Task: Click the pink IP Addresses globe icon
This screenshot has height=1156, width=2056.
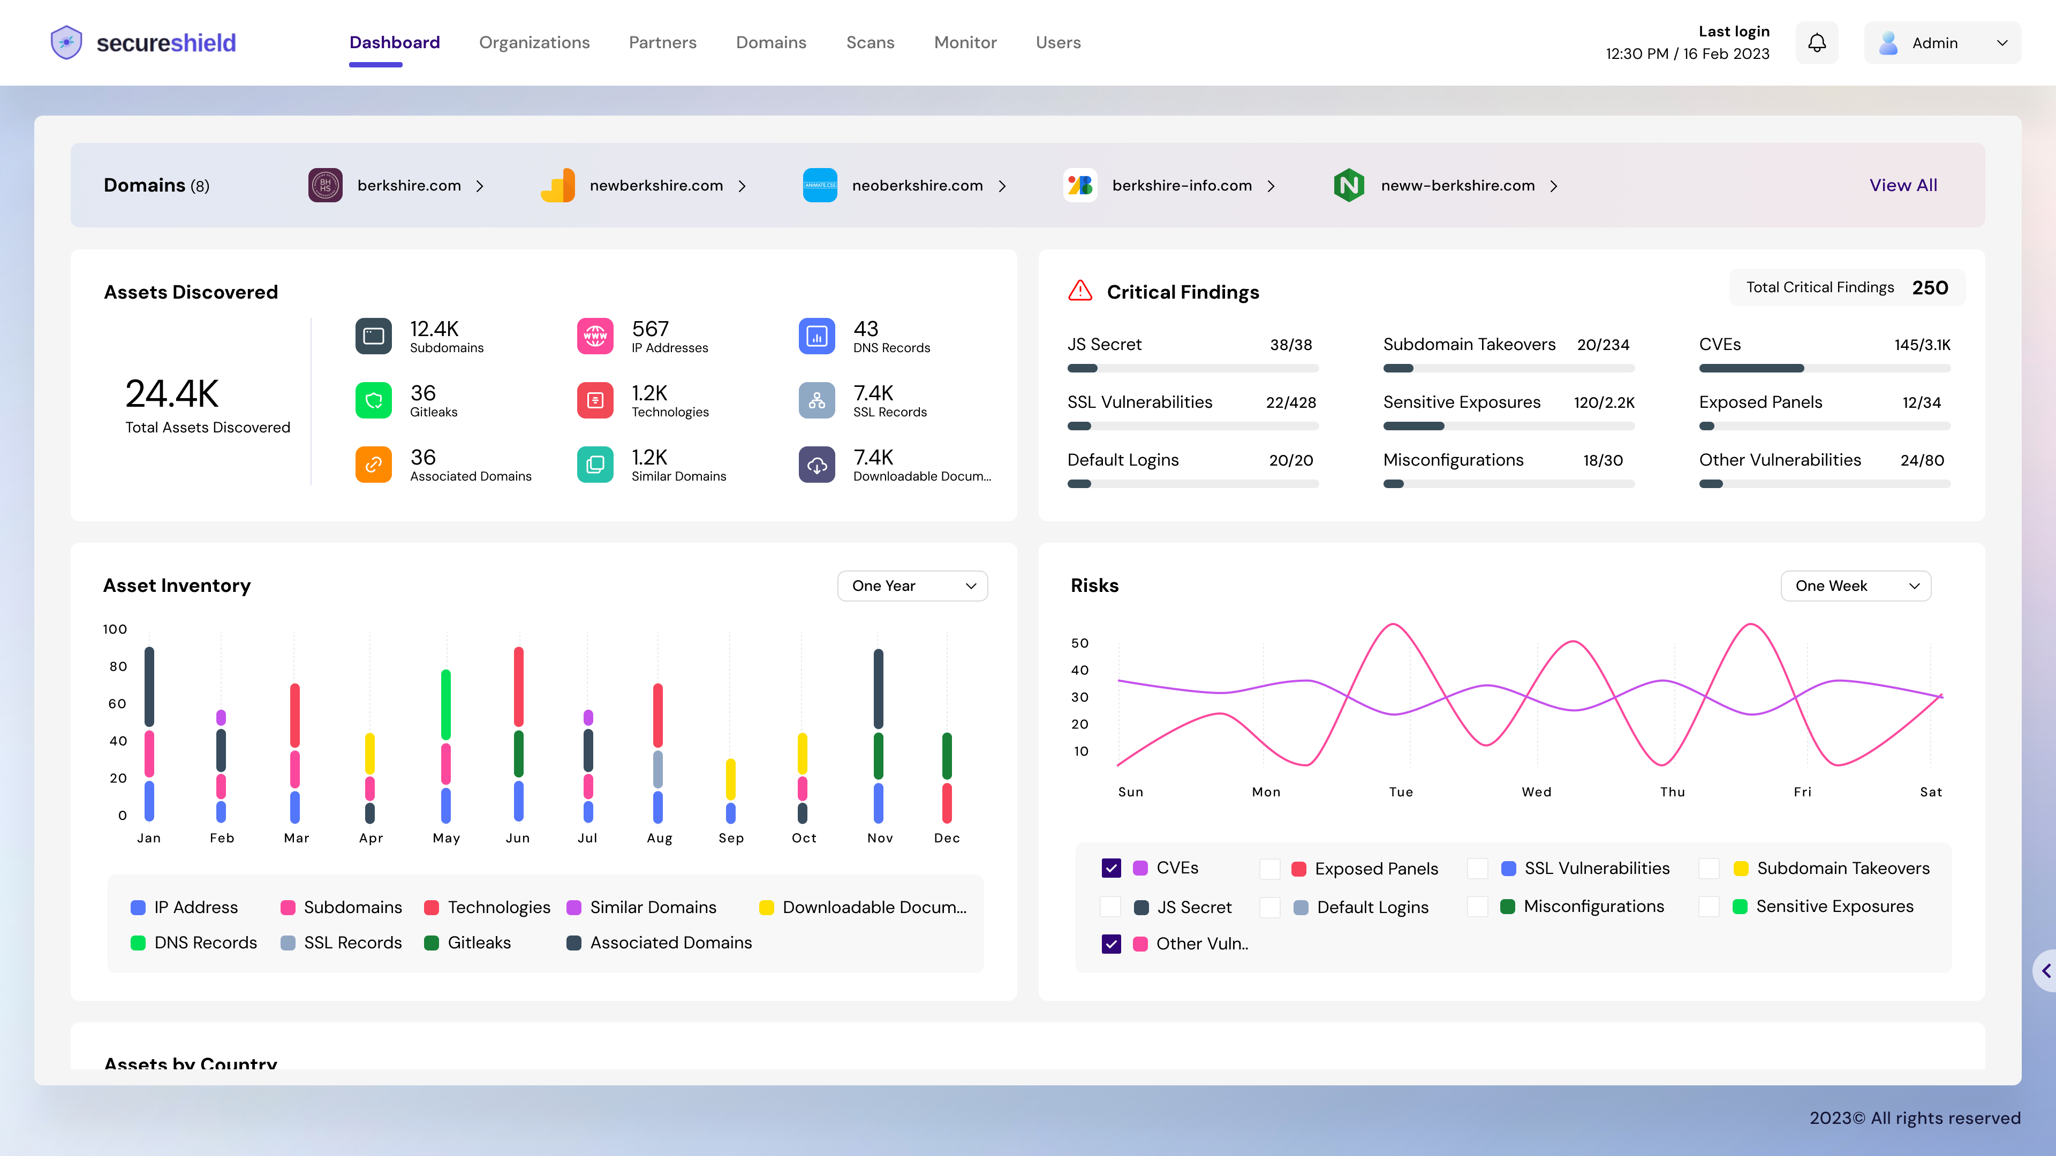Action: [x=595, y=336]
